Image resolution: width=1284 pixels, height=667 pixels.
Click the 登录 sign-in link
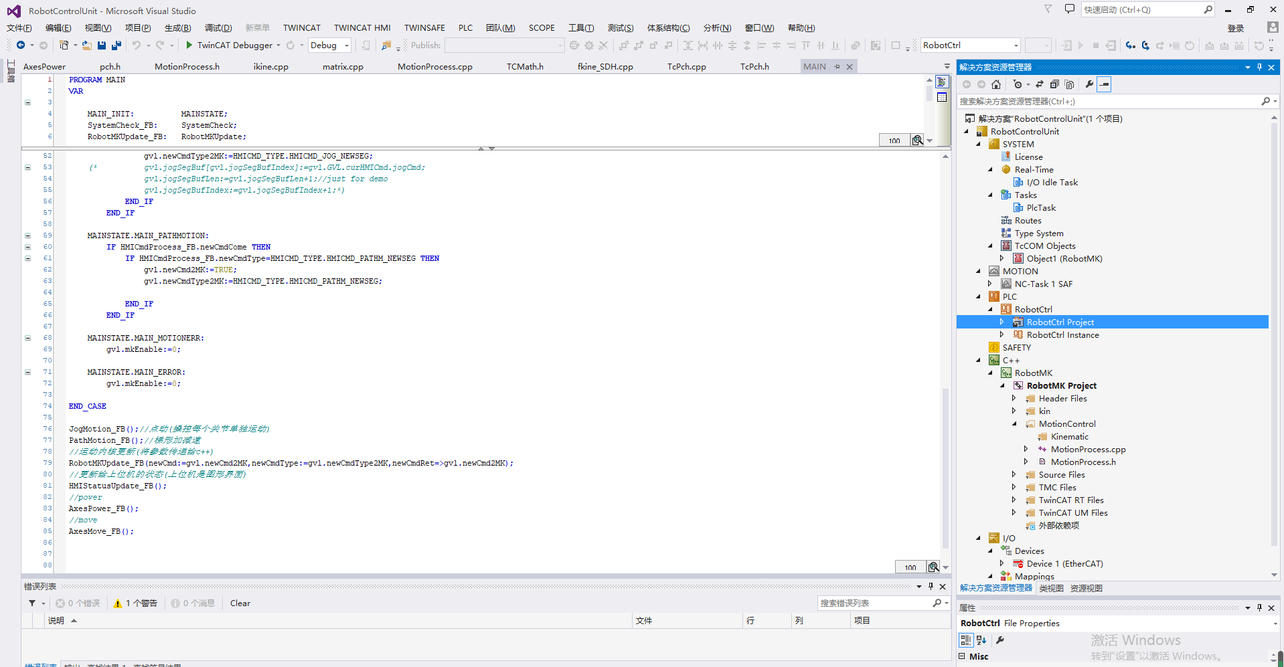1236,28
